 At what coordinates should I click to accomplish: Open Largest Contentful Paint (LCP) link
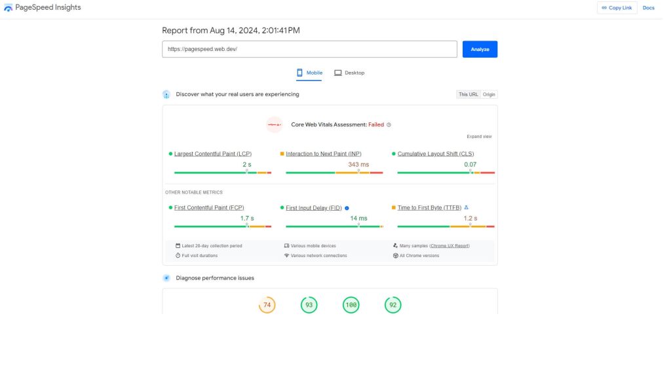pos(213,154)
